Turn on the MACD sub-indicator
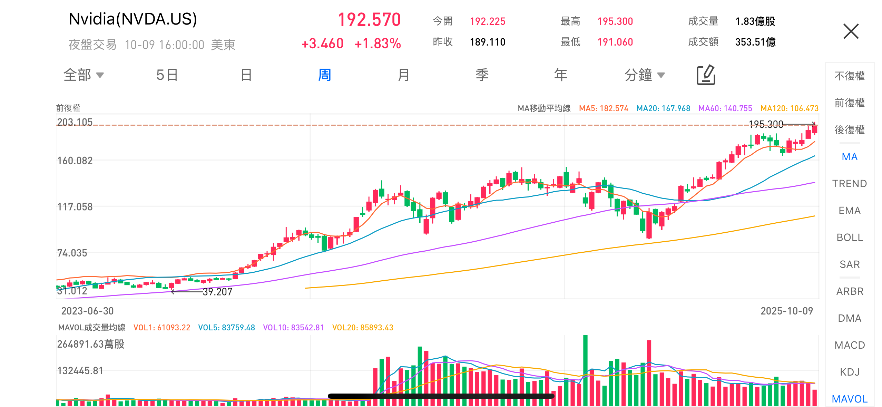This screenshot has height=407, width=882. [x=849, y=345]
